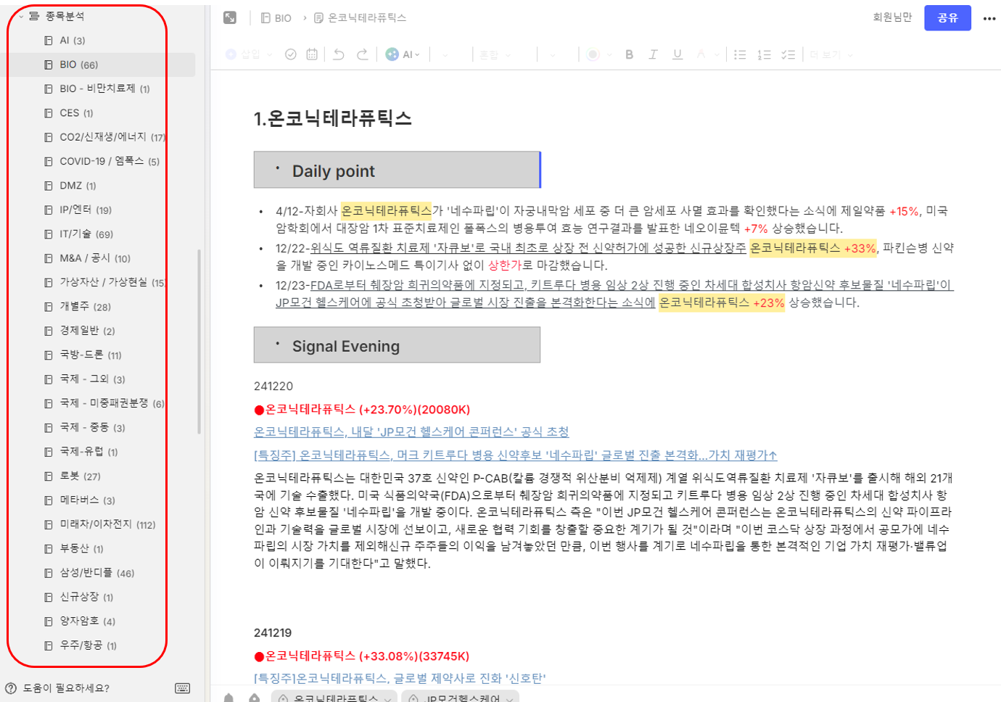Open highlight color options arrow
This screenshot has height=702, width=1001.
coord(609,54)
